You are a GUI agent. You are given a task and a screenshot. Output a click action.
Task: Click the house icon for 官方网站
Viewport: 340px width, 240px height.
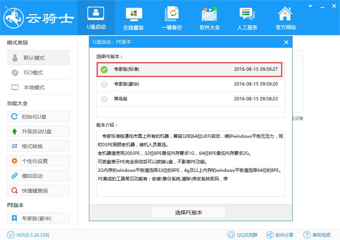(x=285, y=14)
